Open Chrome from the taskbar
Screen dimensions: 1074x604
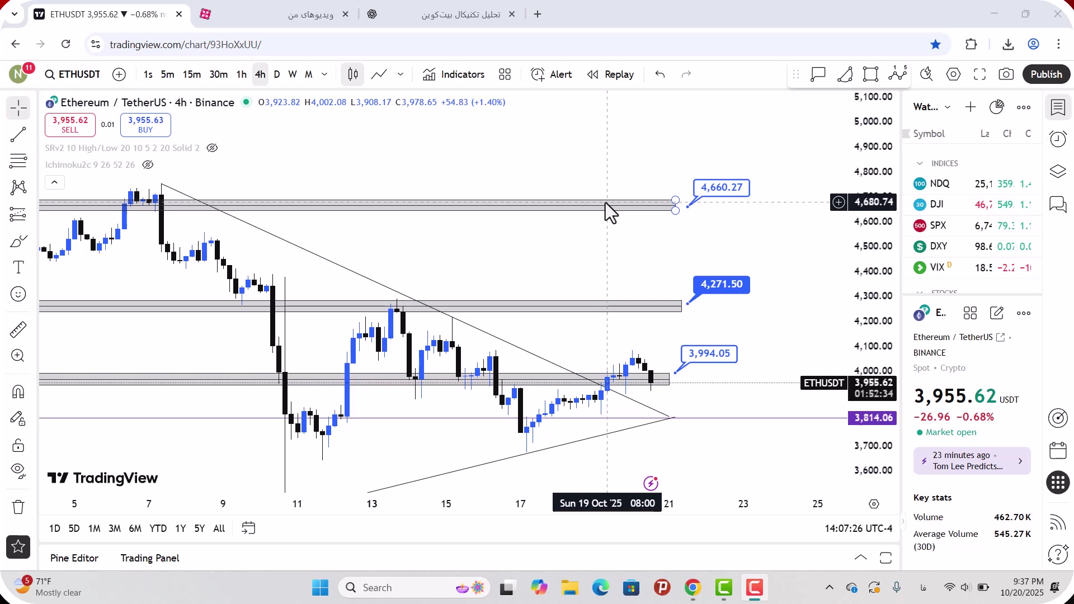(x=693, y=588)
